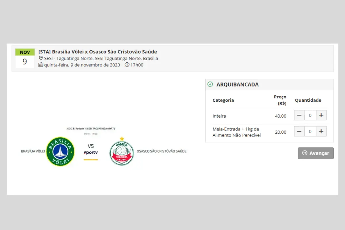Image resolution: width=345 pixels, height=230 pixels.
Task: Decrease the Meia-Entrada ticket quantity
Action: (x=299, y=131)
